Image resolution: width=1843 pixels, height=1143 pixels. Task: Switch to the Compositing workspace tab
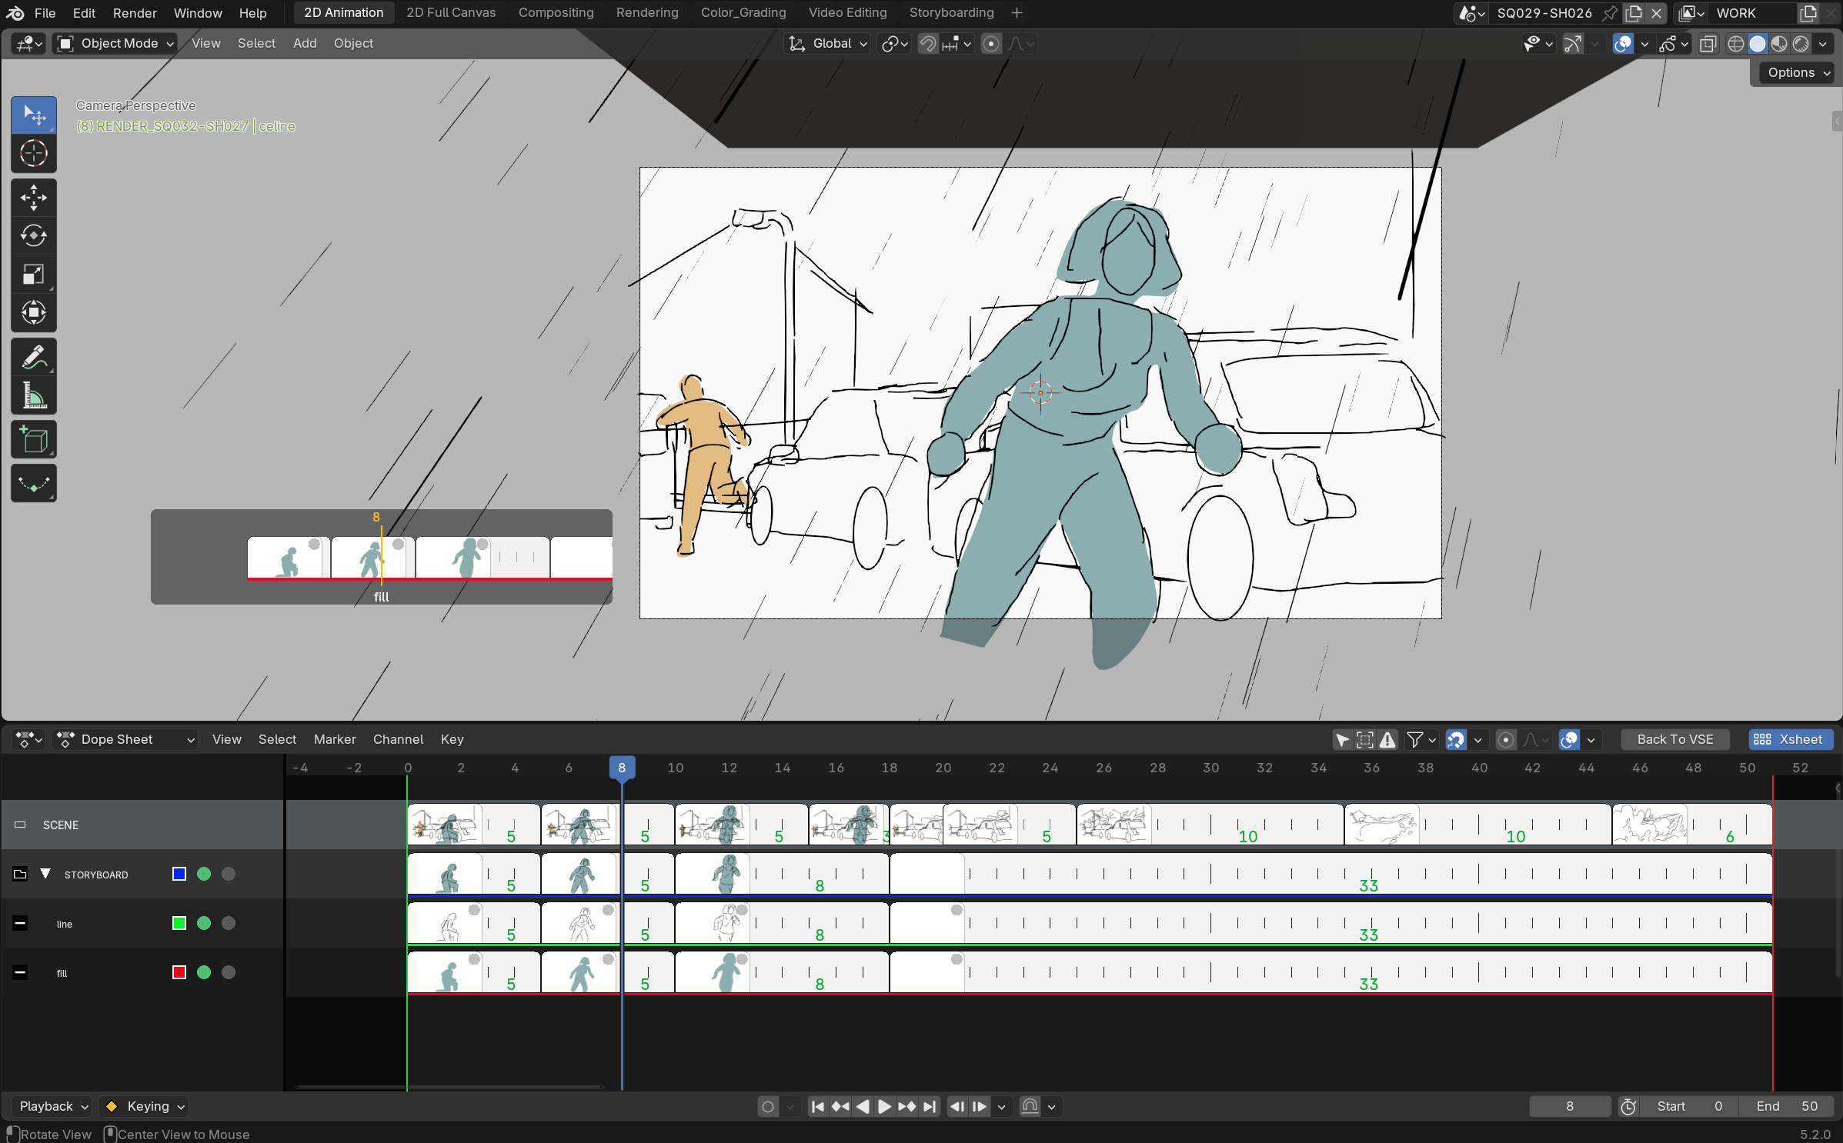click(556, 12)
